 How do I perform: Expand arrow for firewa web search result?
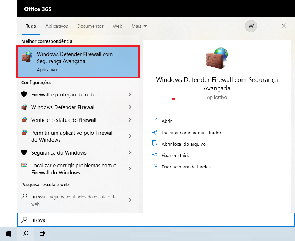click(x=130, y=200)
